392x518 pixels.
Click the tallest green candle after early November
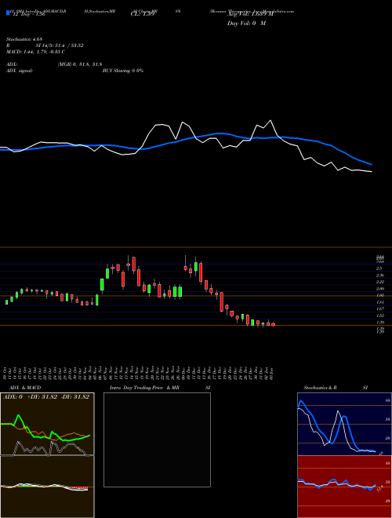pyautogui.click(x=102, y=285)
